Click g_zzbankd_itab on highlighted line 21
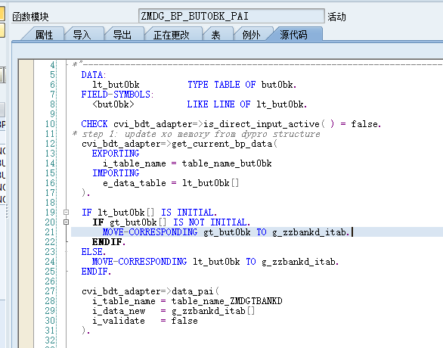 pyautogui.click(x=309, y=232)
